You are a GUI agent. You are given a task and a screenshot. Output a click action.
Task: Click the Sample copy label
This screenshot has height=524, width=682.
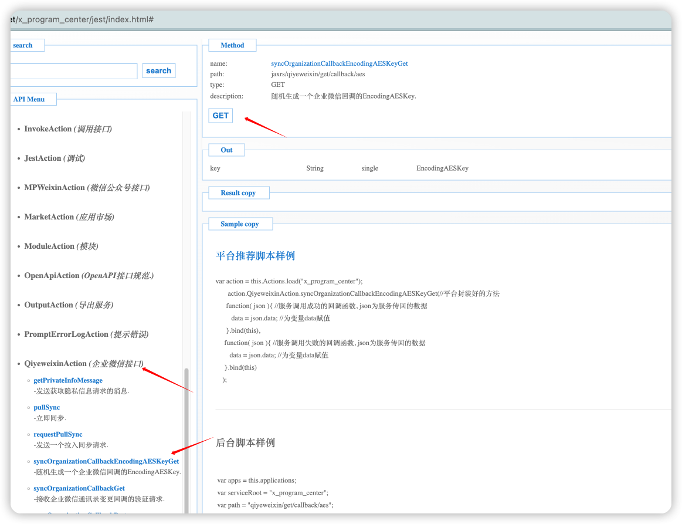(x=240, y=224)
